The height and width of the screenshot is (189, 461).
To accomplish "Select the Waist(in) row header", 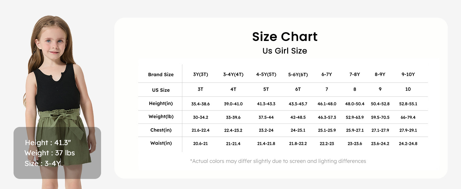I will [x=161, y=143].
